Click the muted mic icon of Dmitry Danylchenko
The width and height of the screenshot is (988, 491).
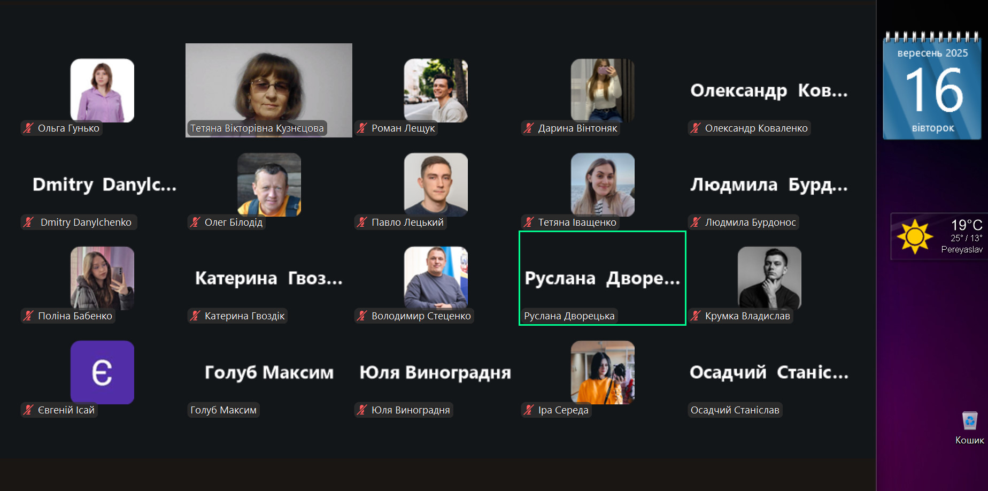point(28,222)
